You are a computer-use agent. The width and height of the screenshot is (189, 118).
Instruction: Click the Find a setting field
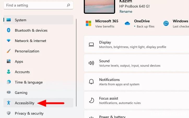coord(38,5)
